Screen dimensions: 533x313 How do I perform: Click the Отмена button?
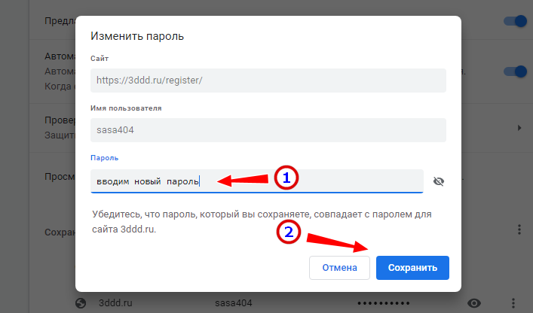(x=339, y=268)
